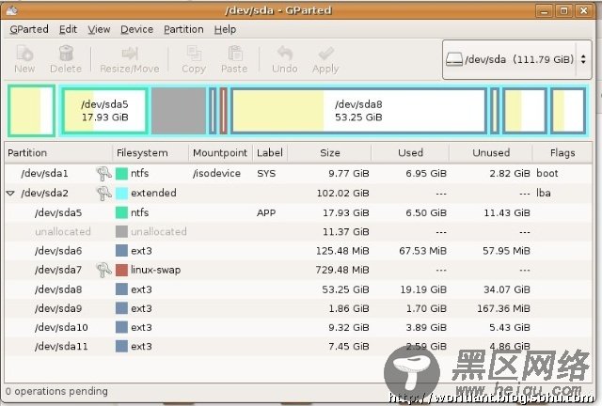The image size is (602, 406).
Task: Select red linux-swap sliver in disk map
Action: (x=224, y=111)
